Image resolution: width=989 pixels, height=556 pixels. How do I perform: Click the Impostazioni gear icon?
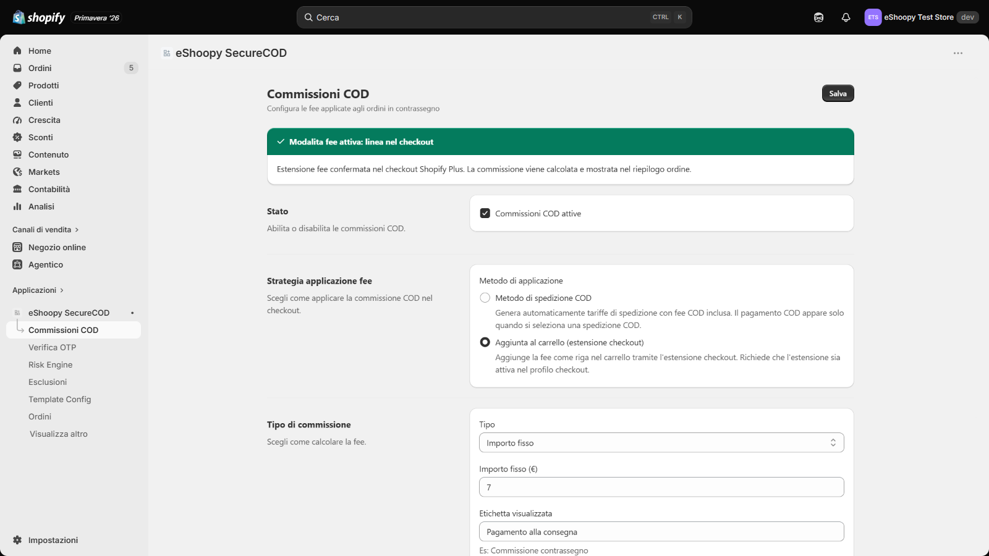(x=17, y=540)
